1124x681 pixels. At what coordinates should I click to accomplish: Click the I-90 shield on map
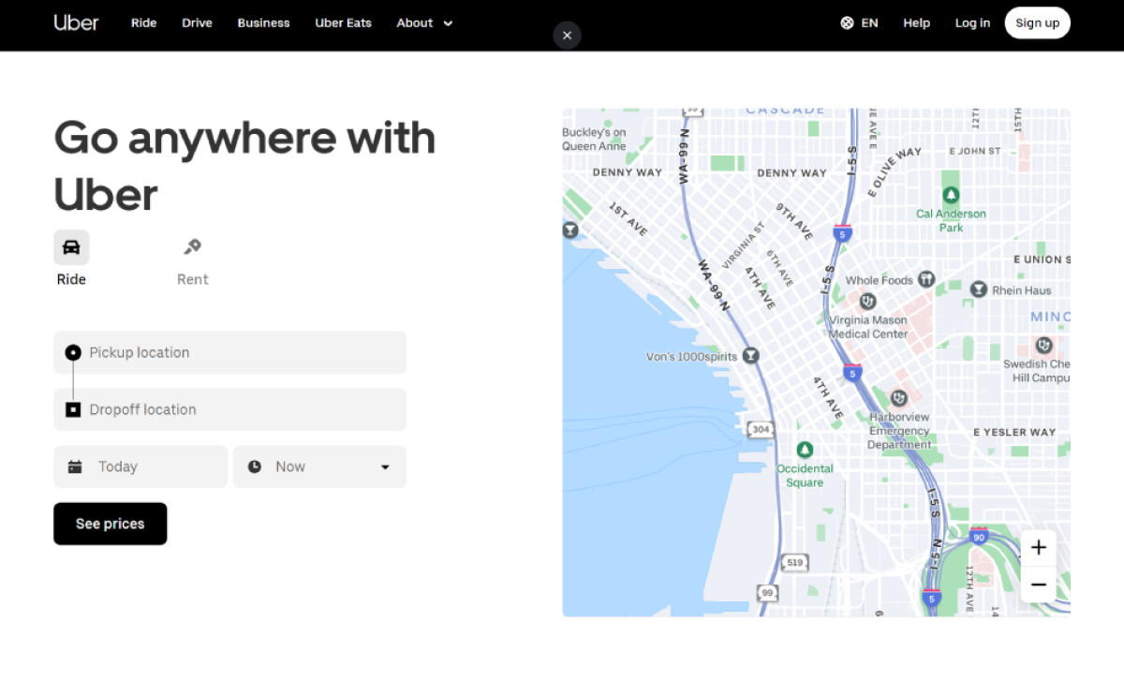click(979, 536)
